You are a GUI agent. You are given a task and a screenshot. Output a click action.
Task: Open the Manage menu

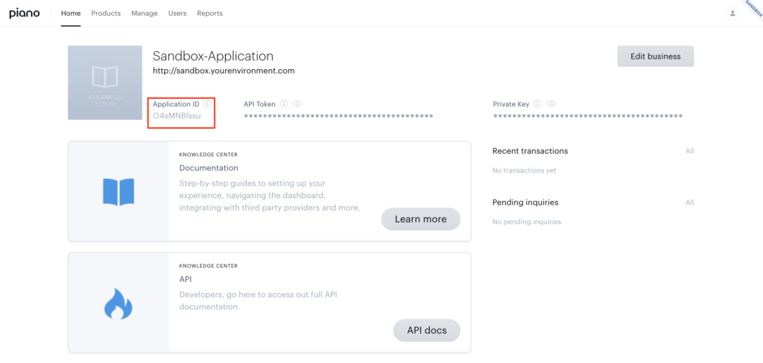pos(145,13)
